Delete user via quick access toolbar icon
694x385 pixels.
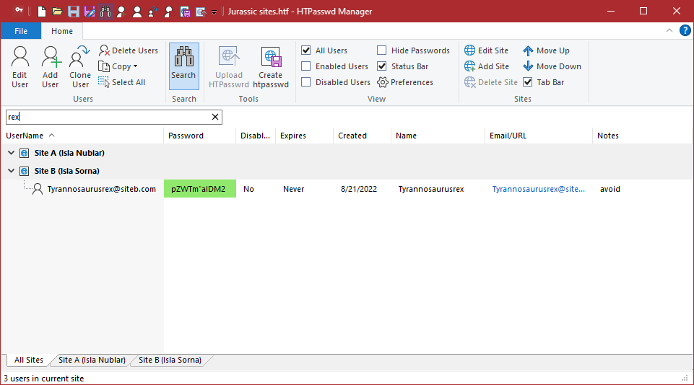coord(169,12)
